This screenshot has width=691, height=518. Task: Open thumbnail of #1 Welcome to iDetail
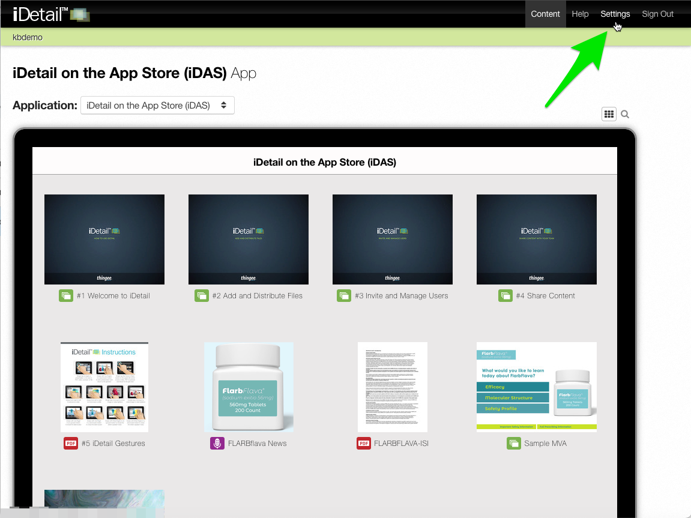104,239
